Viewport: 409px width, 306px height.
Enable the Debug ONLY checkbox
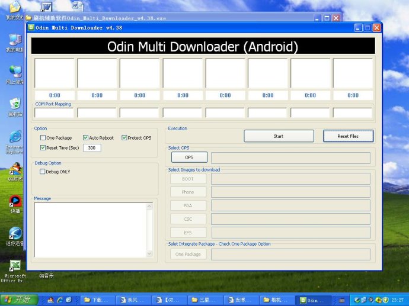pos(43,172)
